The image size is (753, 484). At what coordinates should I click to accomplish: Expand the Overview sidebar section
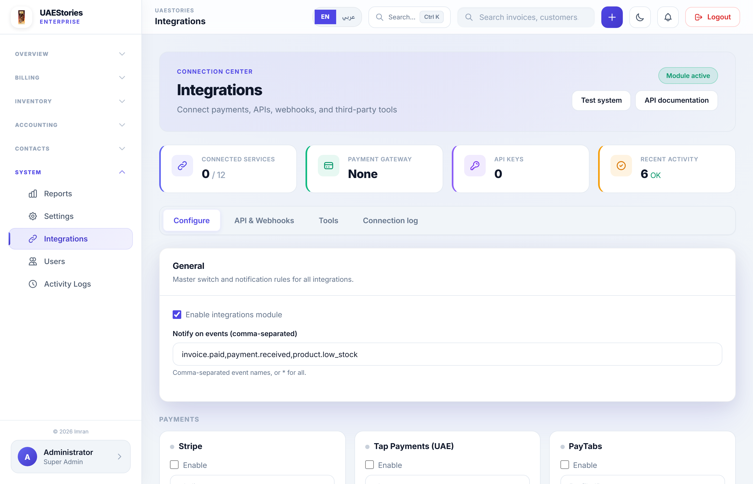pyautogui.click(x=70, y=54)
